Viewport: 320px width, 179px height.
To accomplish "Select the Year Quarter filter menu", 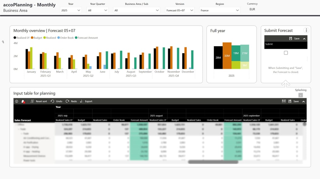I will 97,10.
